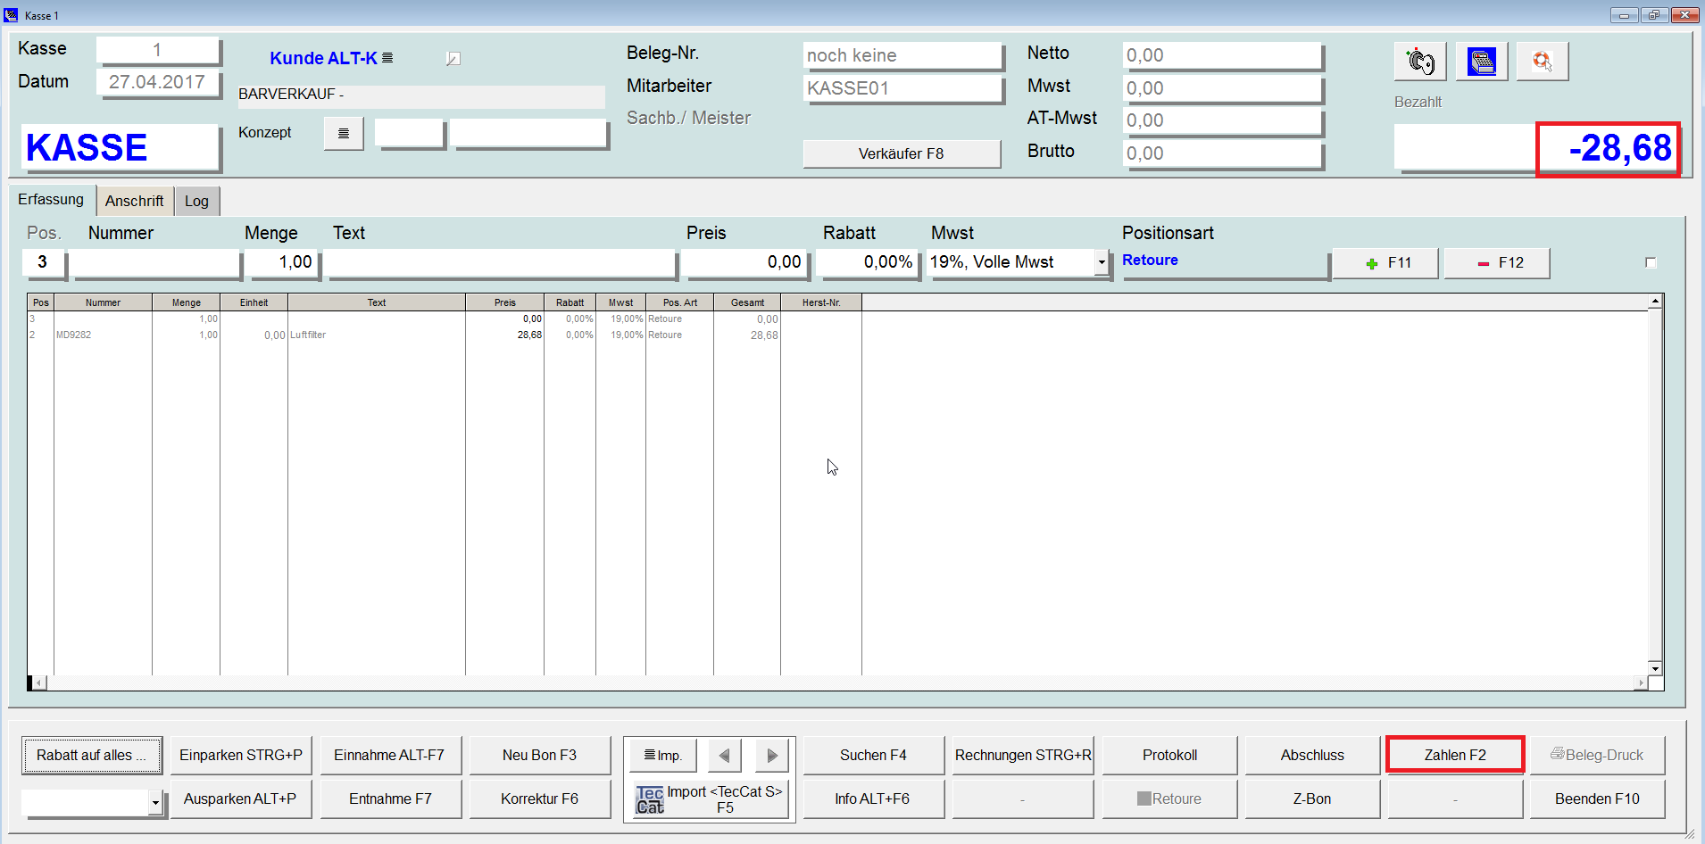Click the Beleg-Nr. field noch keine
This screenshot has width=1705, height=844.
(902, 55)
